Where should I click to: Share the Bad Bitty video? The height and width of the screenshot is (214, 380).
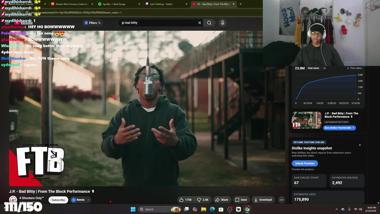pyautogui.click(x=222, y=200)
